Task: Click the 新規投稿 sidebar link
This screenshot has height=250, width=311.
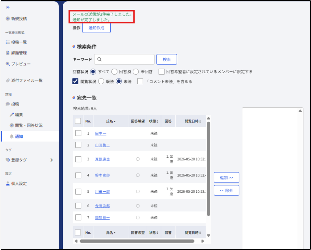Action: point(19,18)
